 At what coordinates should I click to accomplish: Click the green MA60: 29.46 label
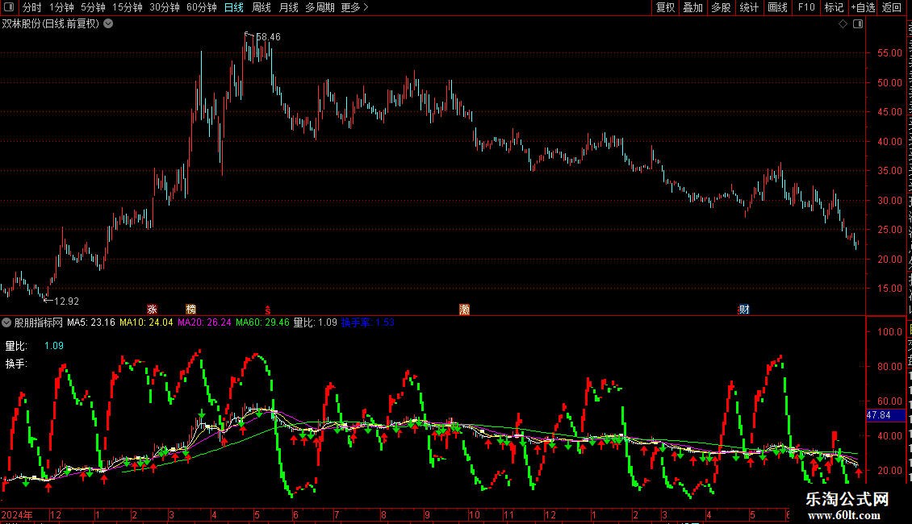click(262, 322)
